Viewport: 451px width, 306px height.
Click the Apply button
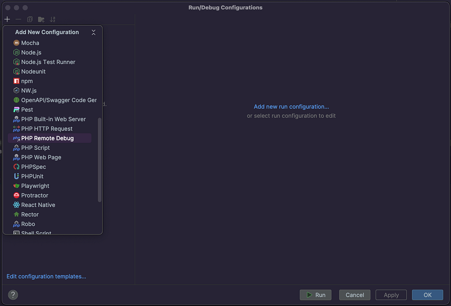pos(391,295)
